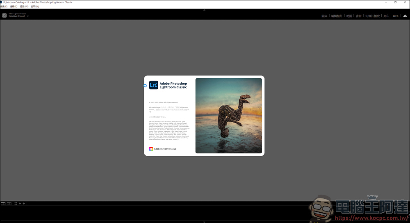Image resolution: width=410 pixels, height=223 pixels.
Task: Switch to the Web module
Action: pos(395,16)
